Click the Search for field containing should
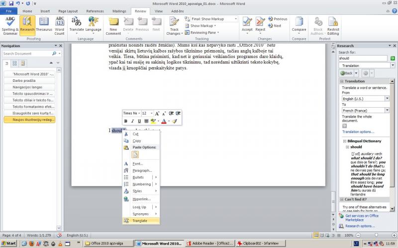The image size is (398, 248). click(x=363, y=58)
